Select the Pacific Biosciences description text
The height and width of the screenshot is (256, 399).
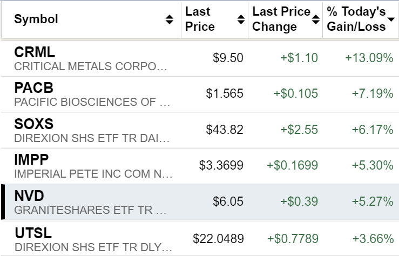pos(92,102)
